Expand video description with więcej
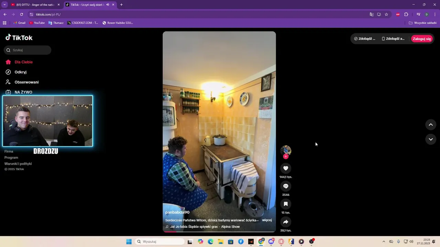Viewport: 440px width, 247px height. 267,220
